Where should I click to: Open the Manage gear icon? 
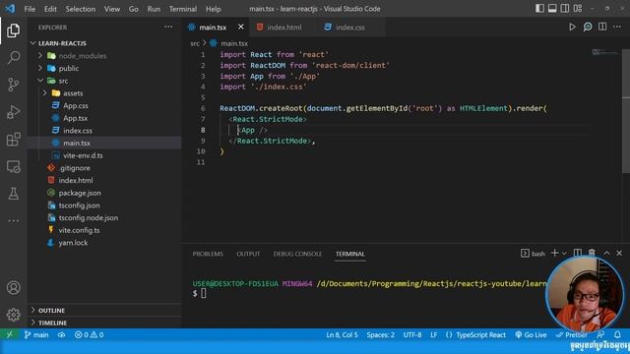(13, 315)
